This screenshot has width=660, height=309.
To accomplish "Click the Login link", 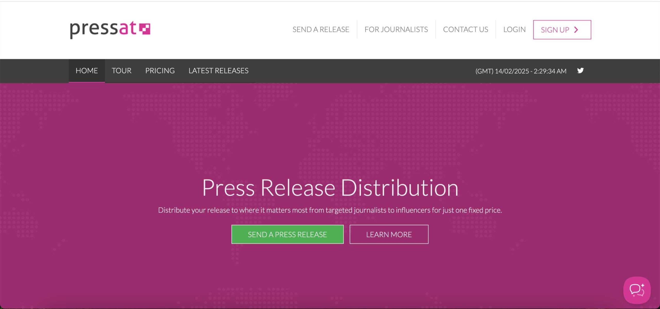I will point(514,29).
